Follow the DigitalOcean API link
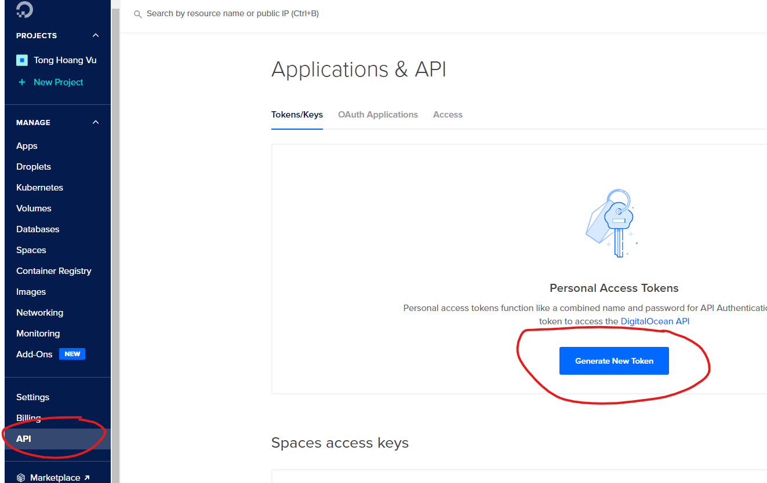The height and width of the screenshot is (483, 767). (655, 321)
